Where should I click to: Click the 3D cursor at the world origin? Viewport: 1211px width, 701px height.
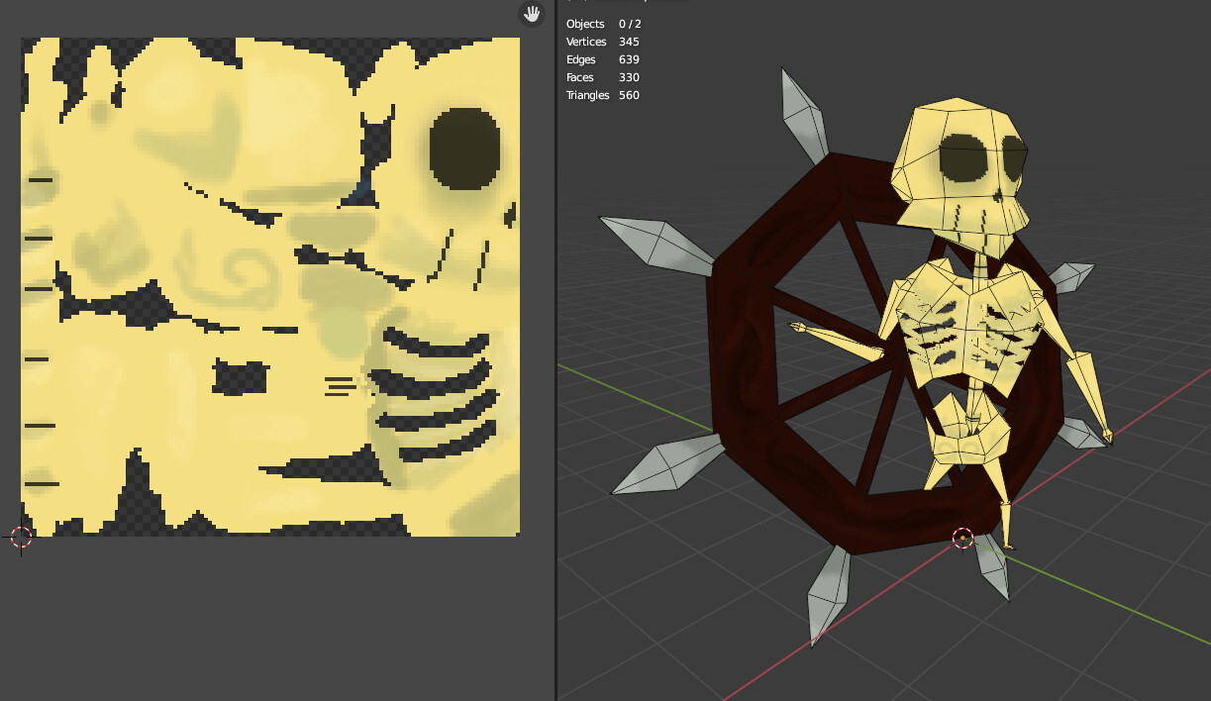click(961, 538)
